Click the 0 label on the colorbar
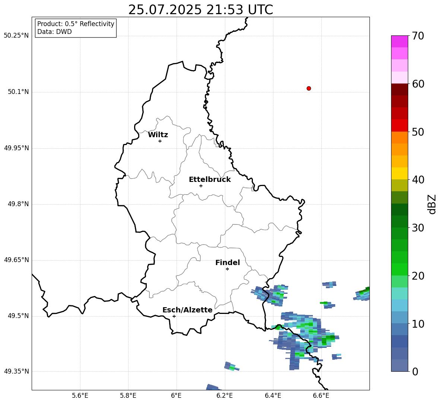 click(415, 371)
